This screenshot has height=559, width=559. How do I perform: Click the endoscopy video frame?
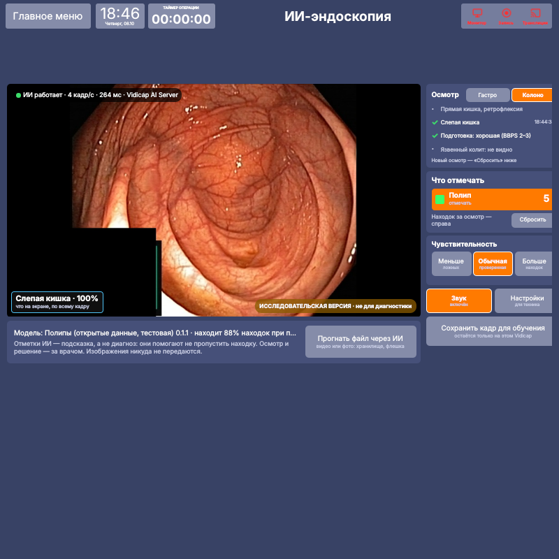[214, 200]
